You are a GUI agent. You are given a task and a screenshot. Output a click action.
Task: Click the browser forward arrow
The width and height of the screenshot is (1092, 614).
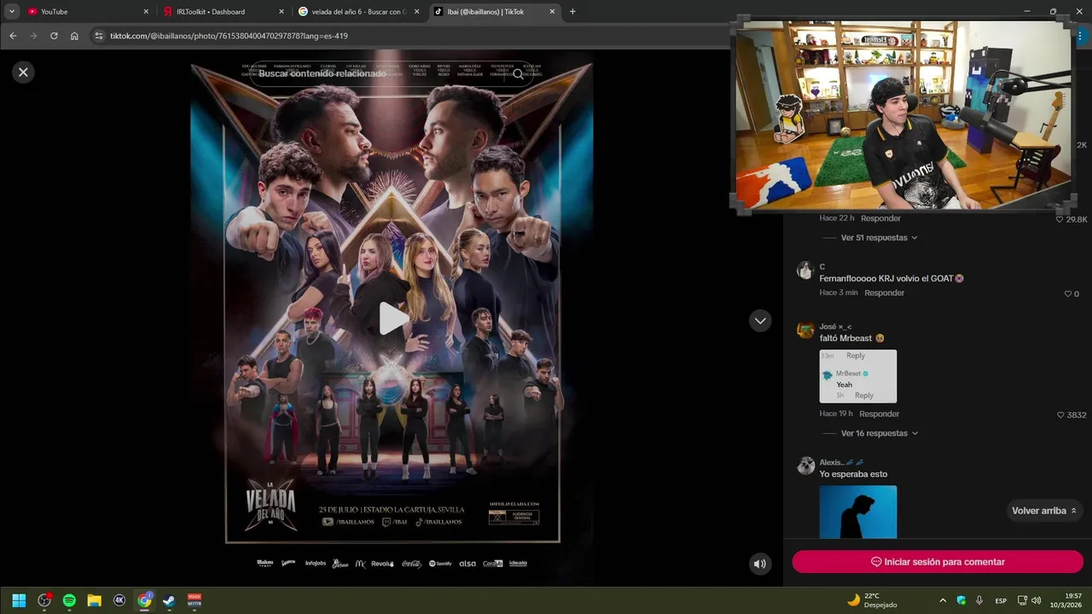coord(33,36)
